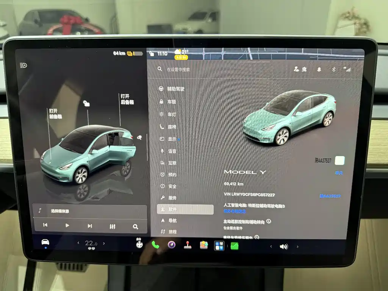Open the purple dashcam camera app
Image resolution: width=388 pixels, height=291 pixels.
[172, 245]
